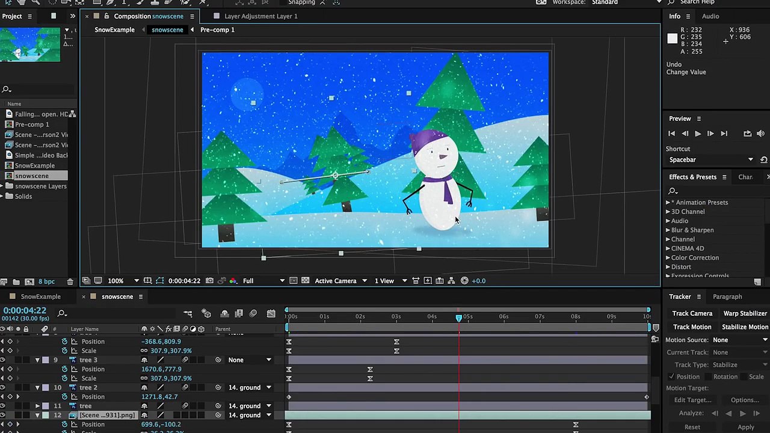770x433 pixels.
Task: Click the current time indicator at 04:22
Action: pyautogui.click(x=459, y=318)
